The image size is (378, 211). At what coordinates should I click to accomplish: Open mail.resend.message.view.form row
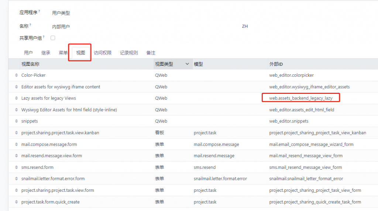coord(52,156)
